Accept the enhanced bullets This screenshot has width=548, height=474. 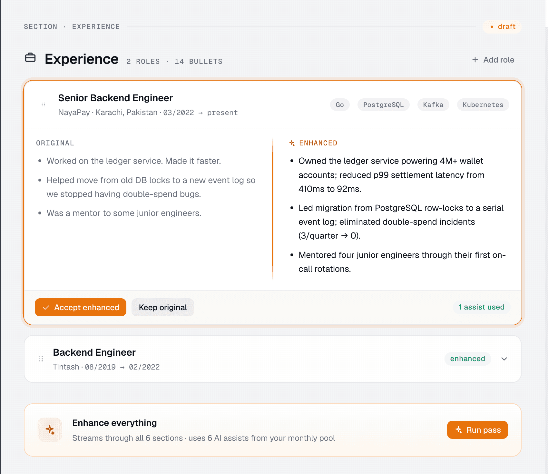(81, 307)
